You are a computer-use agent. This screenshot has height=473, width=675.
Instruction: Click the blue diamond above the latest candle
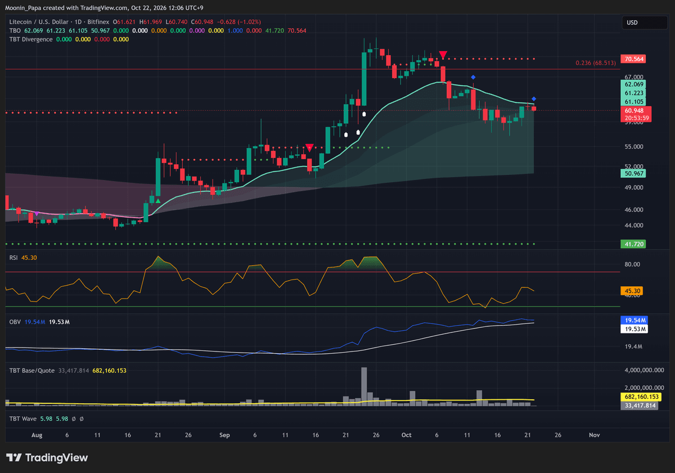tap(534, 100)
